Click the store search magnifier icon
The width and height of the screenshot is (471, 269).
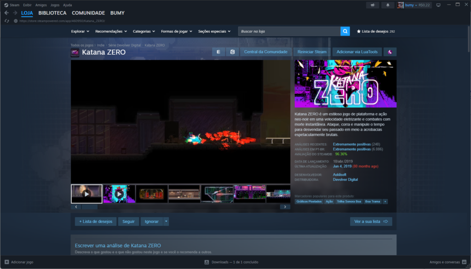[x=345, y=31]
